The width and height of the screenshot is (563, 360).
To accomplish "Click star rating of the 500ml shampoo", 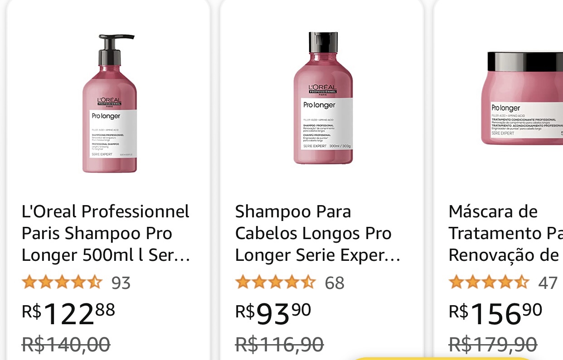I will point(62,283).
